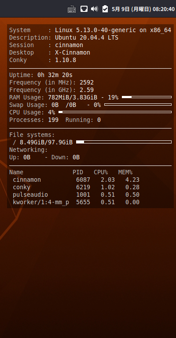The image size is (176, 338).
Task: Click the MEM% column header
Action: 125,172
